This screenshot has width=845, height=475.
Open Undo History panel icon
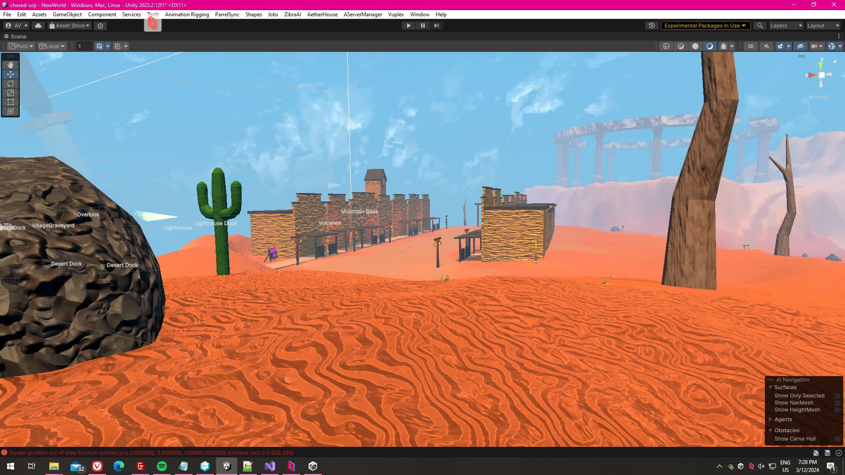coord(652,26)
